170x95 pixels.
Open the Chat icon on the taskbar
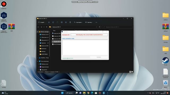click(x=80, y=93)
